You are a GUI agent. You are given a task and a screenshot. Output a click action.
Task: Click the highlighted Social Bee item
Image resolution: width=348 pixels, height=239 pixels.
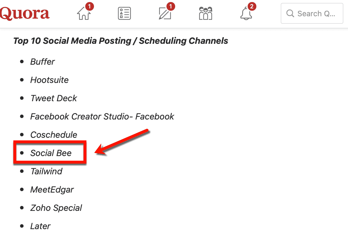pyautogui.click(x=51, y=153)
